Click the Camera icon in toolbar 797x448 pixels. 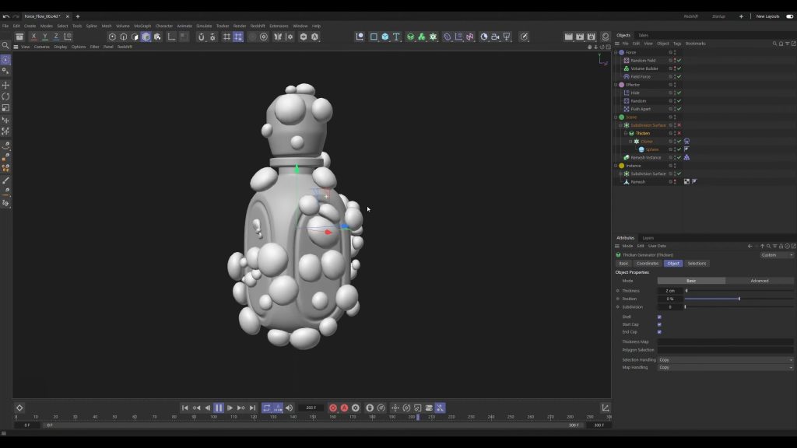click(495, 37)
